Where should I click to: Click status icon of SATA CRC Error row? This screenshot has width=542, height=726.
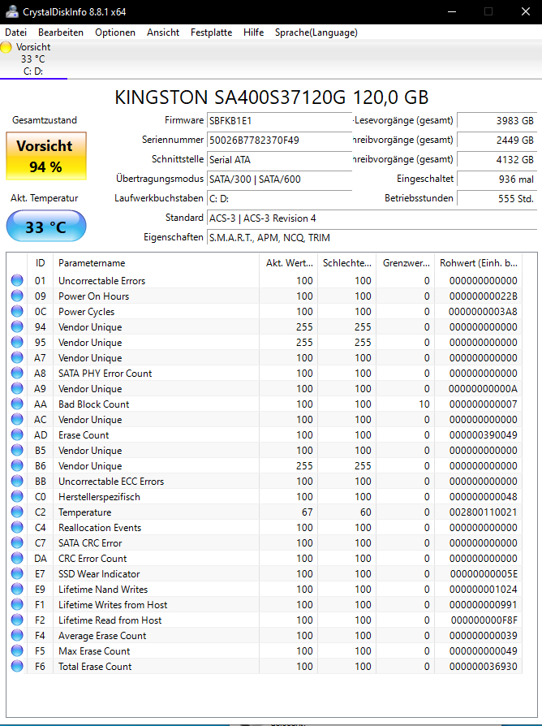(x=17, y=542)
